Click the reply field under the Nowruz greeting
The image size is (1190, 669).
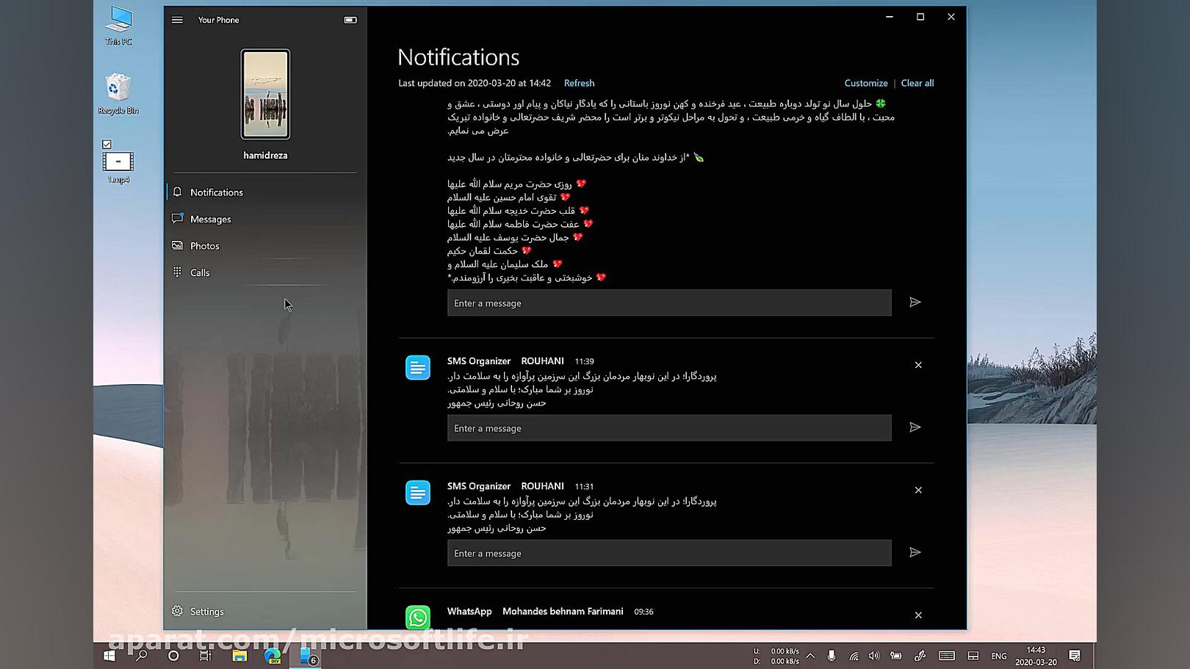(x=669, y=303)
